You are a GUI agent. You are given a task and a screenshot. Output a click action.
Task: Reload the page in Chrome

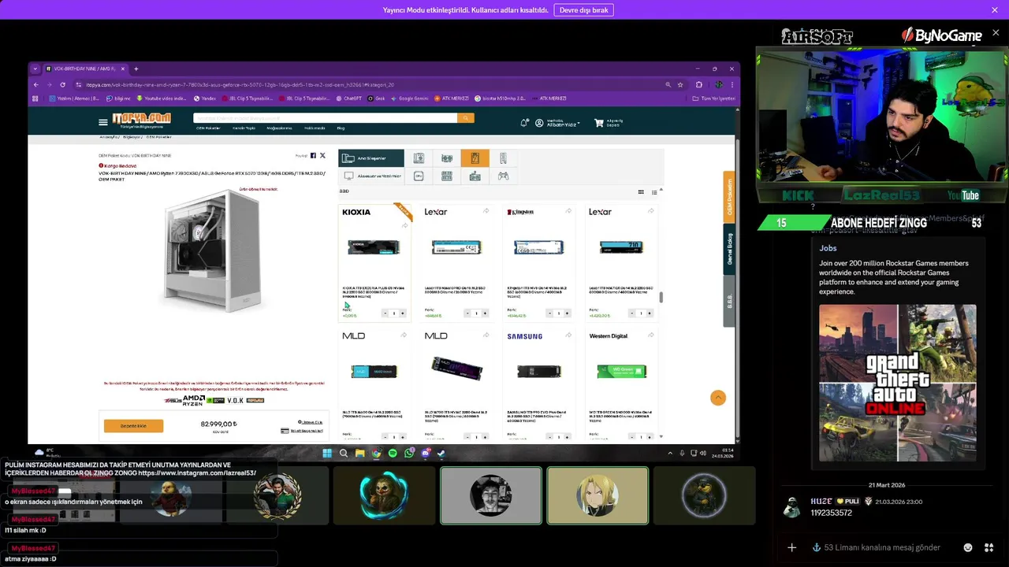(62, 84)
